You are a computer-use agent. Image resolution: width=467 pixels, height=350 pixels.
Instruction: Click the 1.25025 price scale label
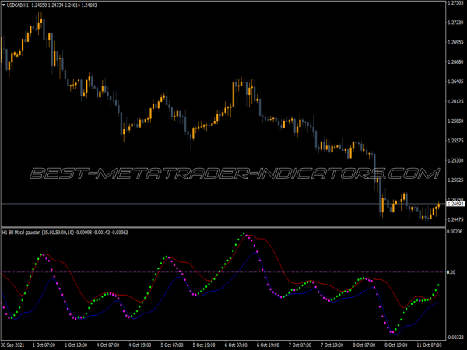455,180
